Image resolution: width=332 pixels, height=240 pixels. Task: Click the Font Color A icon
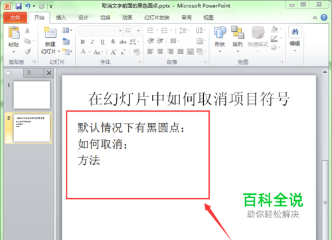point(83,52)
